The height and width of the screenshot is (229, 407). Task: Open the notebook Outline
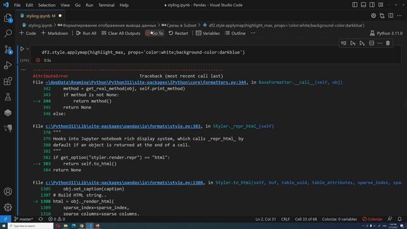pos(235,33)
